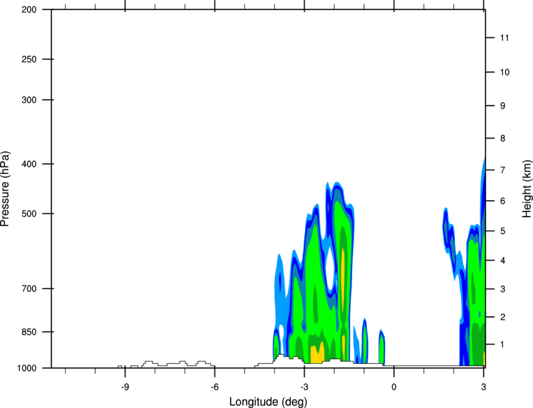Pick the 6 km height label
The image size is (533, 408).
(x=503, y=201)
